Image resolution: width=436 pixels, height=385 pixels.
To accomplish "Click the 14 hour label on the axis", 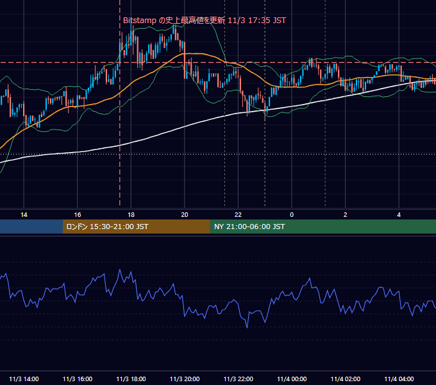I will (24, 215).
